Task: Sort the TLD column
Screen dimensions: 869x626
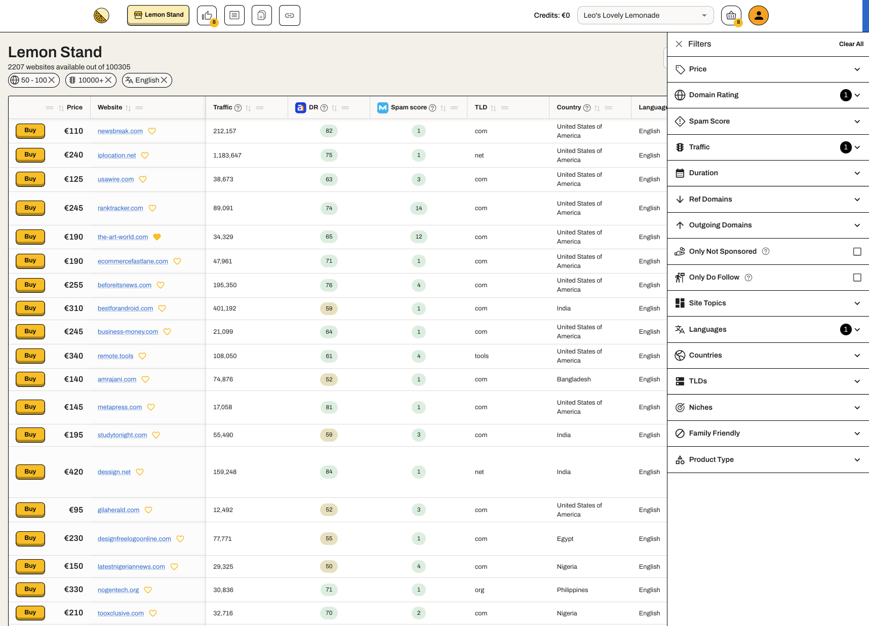Action: point(493,108)
